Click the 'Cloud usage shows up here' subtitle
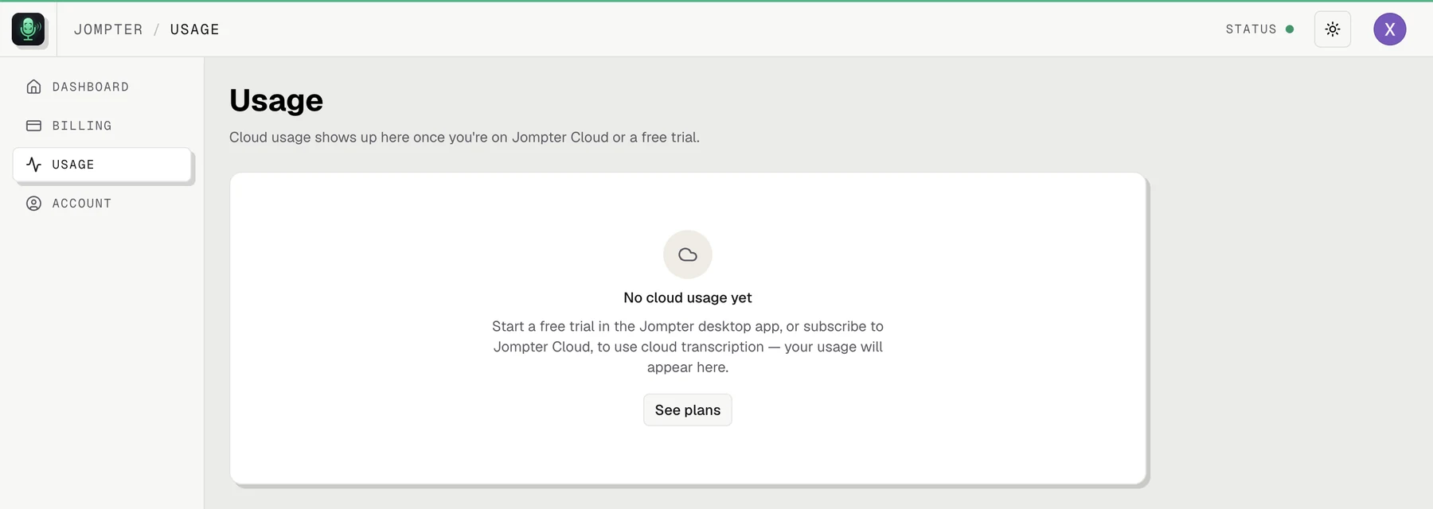The width and height of the screenshot is (1433, 509). (464, 137)
